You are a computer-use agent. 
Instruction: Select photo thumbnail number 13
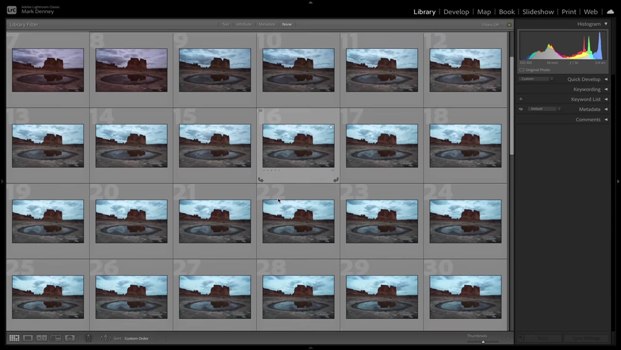[x=48, y=145]
